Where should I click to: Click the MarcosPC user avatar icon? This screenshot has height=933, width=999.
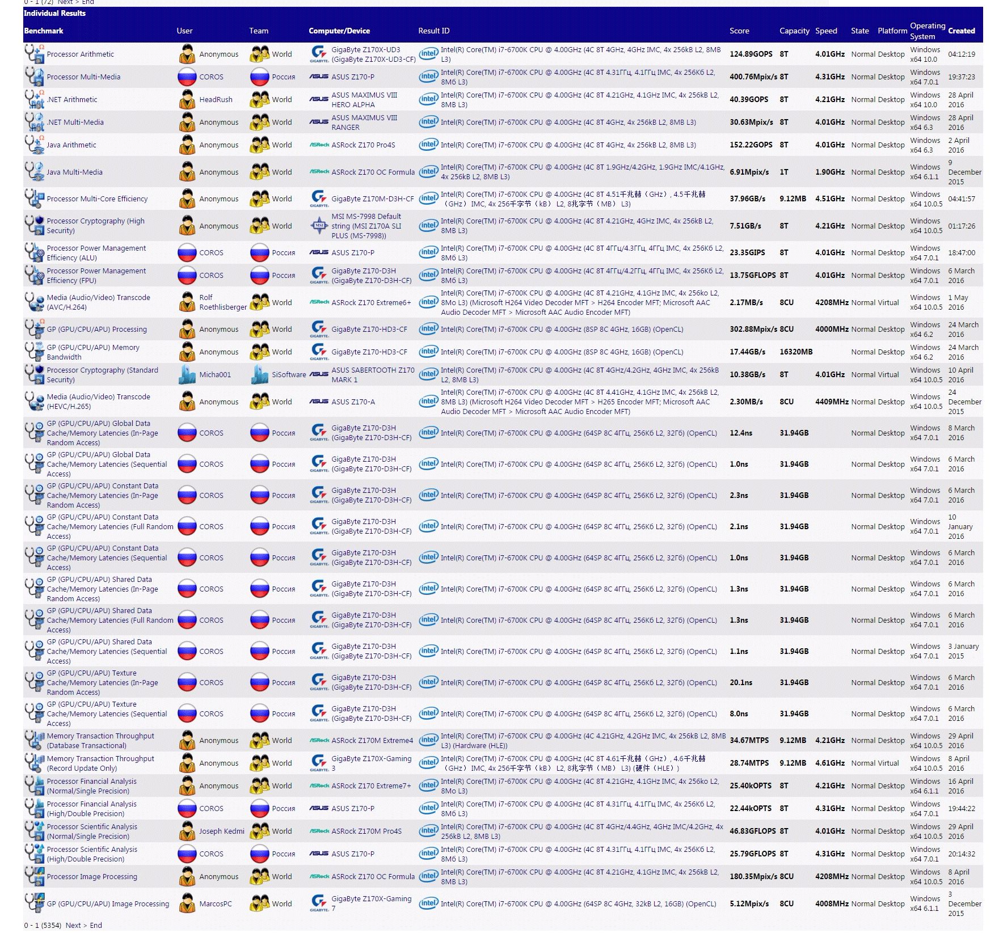[x=187, y=904]
